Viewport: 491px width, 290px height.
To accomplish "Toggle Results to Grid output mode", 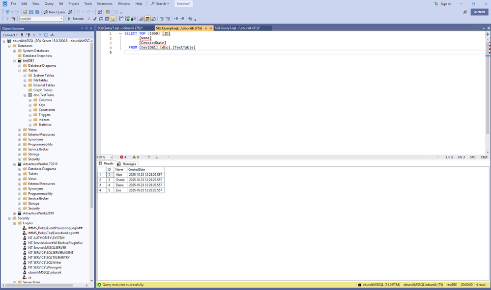I will pos(147,19).
